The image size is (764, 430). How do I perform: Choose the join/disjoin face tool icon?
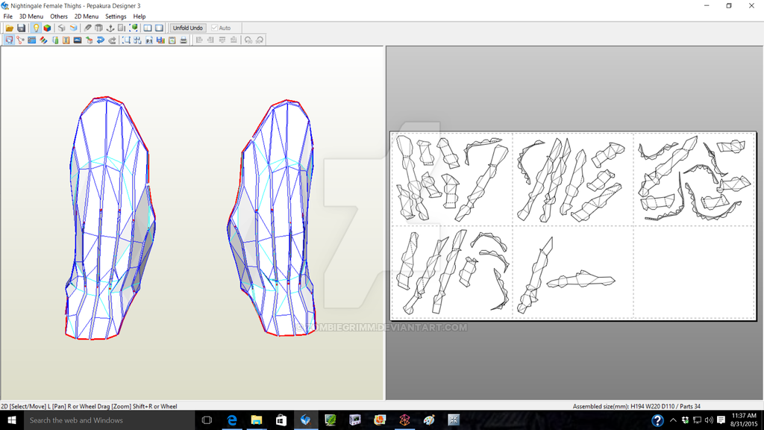pyautogui.click(x=20, y=40)
